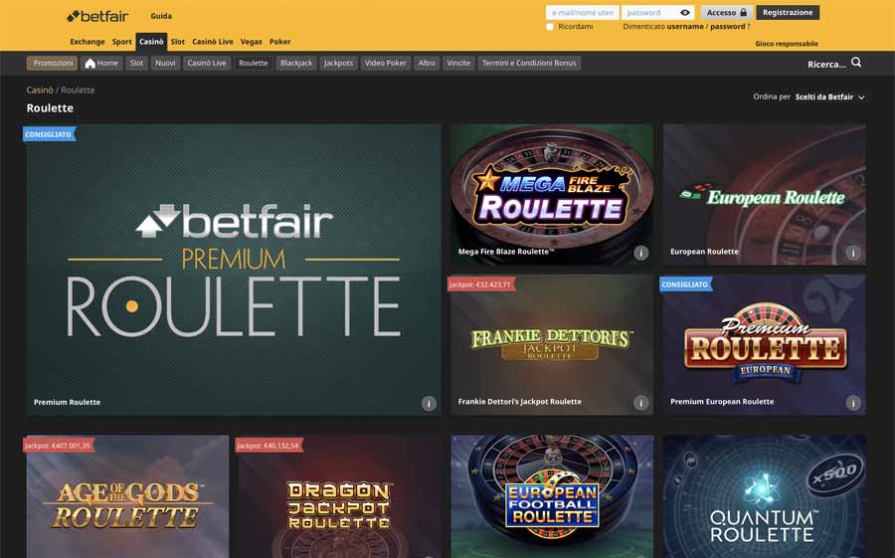Open the Premium European Roulette thumbnail
This screenshot has height=558, width=895.
765,345
